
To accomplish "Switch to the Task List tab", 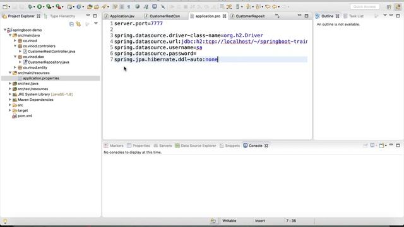I will coord(356,16).
